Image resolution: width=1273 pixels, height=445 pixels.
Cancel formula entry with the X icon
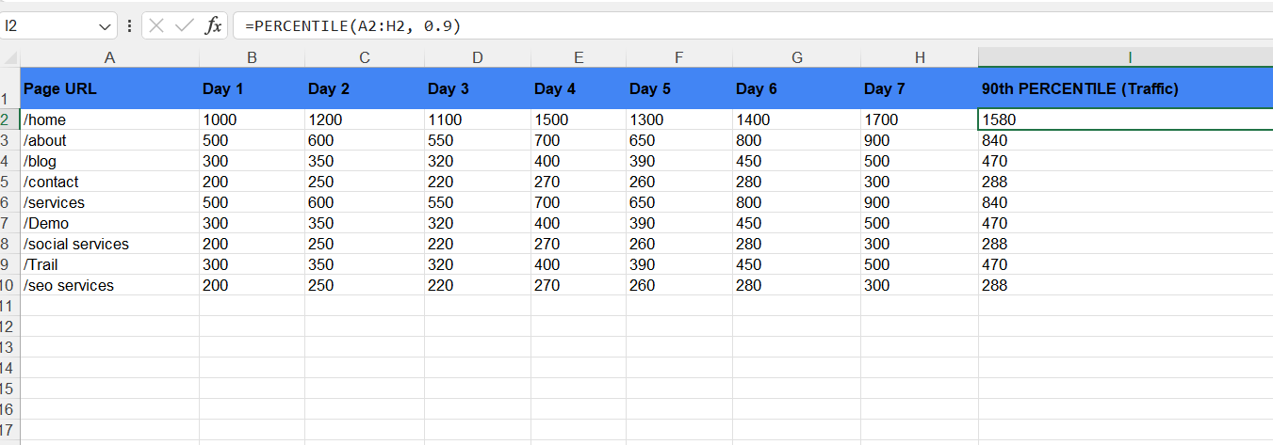tap(157, 26)
